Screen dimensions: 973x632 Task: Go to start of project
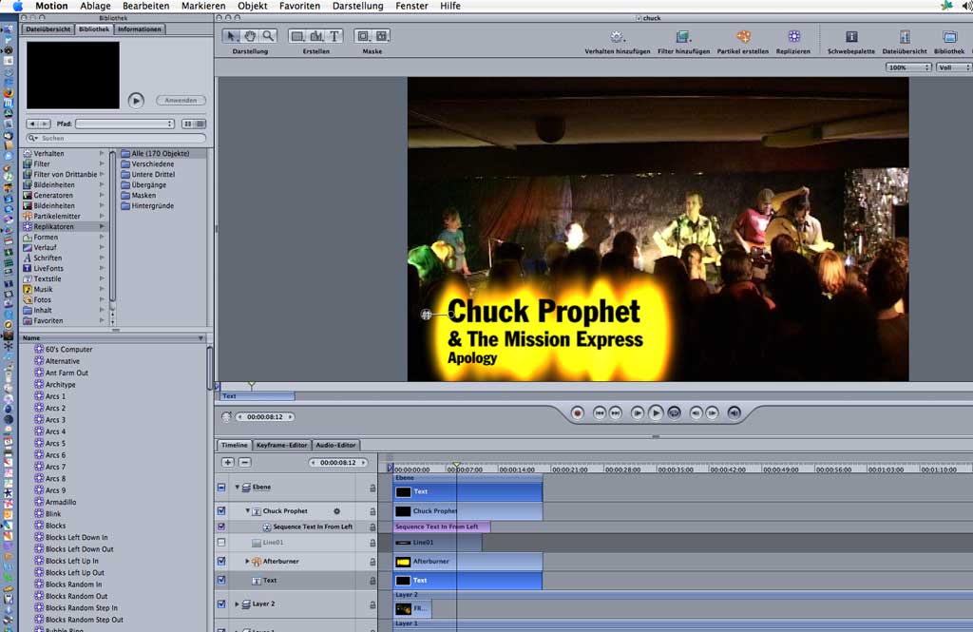pos(599,412)
